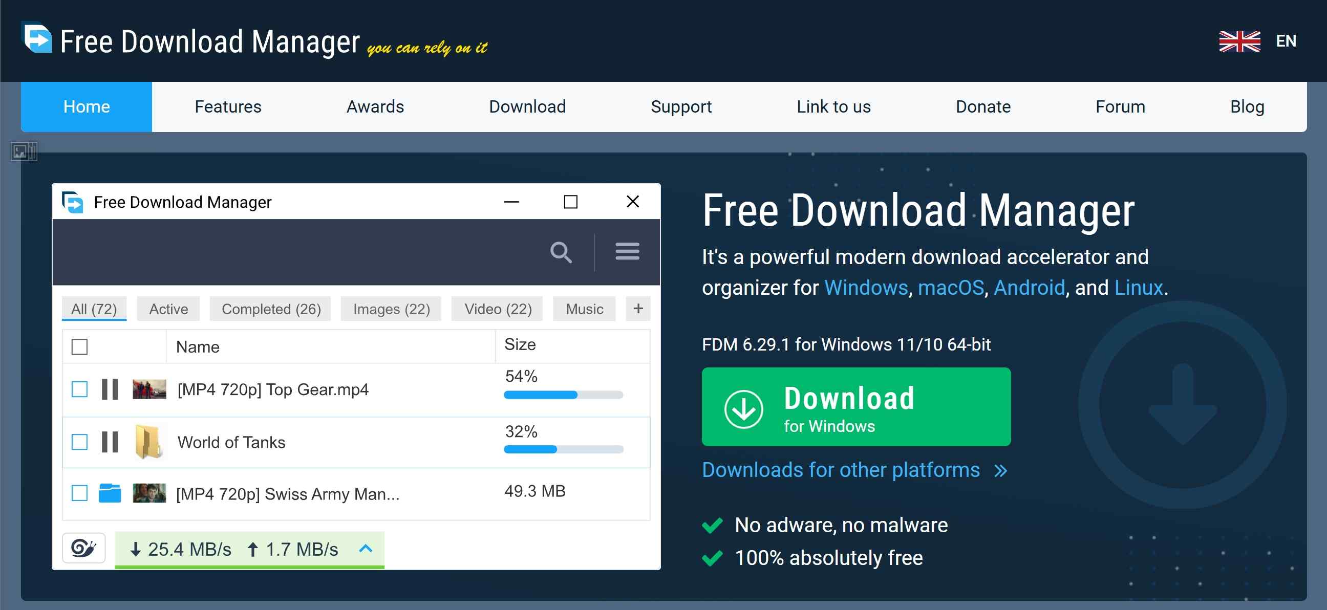Click the search magnifier icon
This screenshot has width=1327, height=610.
click(x=561, y=252)
